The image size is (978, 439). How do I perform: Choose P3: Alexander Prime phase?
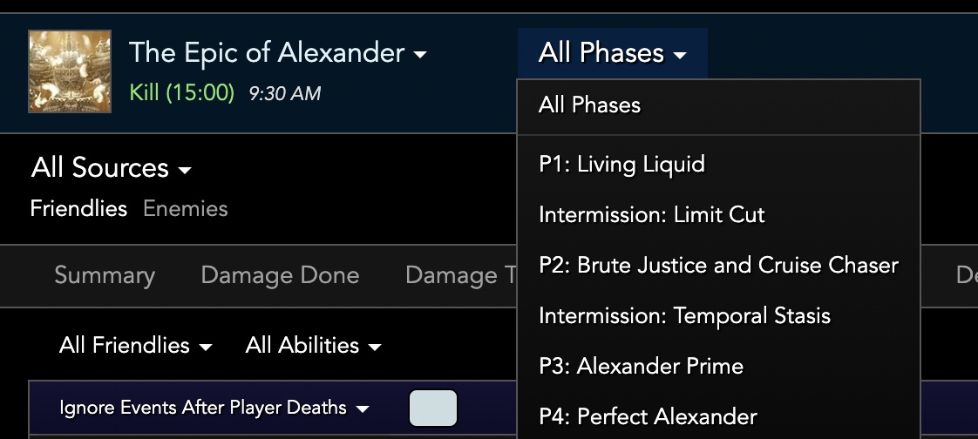pos(718,367)
